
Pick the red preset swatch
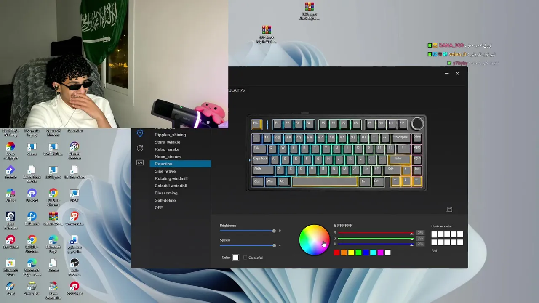336,252
